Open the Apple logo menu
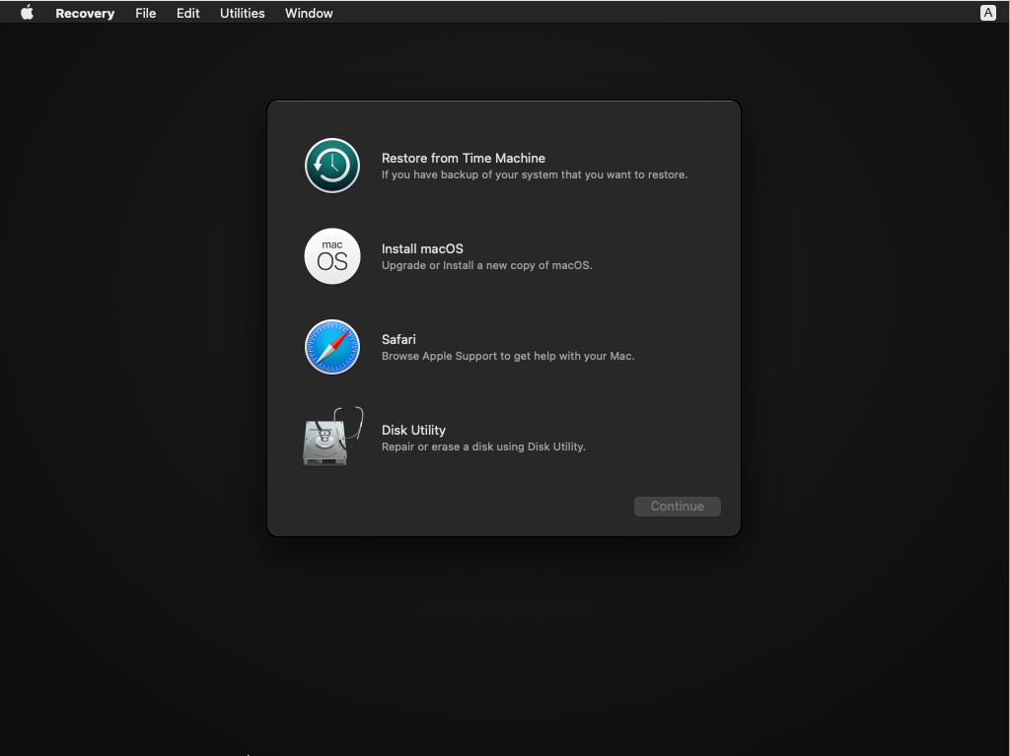This screenshot has width=1010, height=756. (27, 13)
